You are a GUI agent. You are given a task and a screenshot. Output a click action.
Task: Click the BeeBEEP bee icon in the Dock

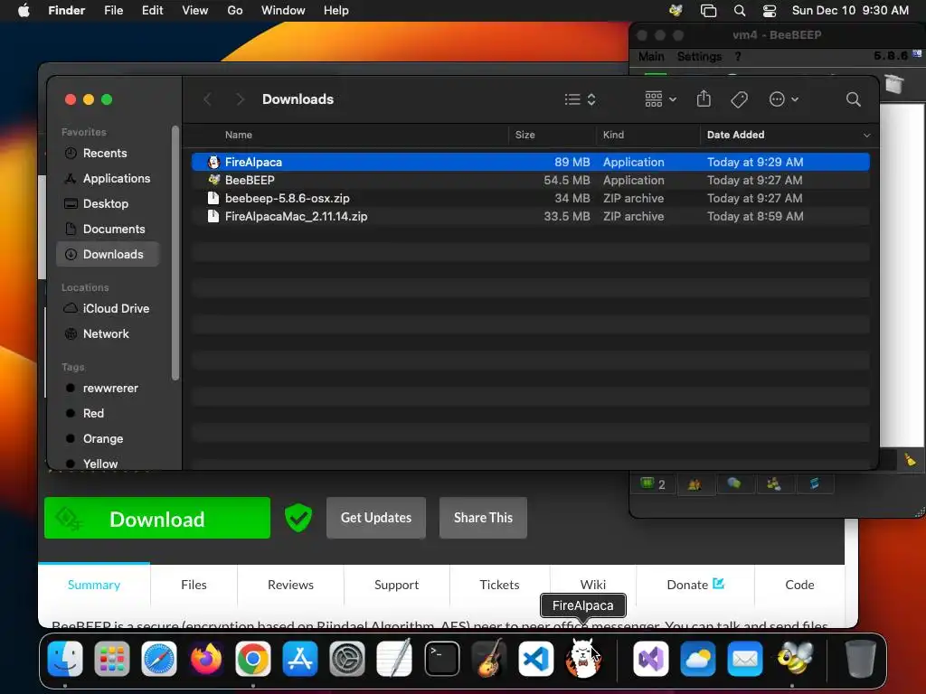tap(793, 659)
